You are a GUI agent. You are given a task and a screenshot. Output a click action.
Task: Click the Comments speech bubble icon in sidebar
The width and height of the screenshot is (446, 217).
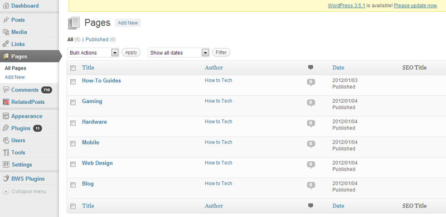[6, 90]
